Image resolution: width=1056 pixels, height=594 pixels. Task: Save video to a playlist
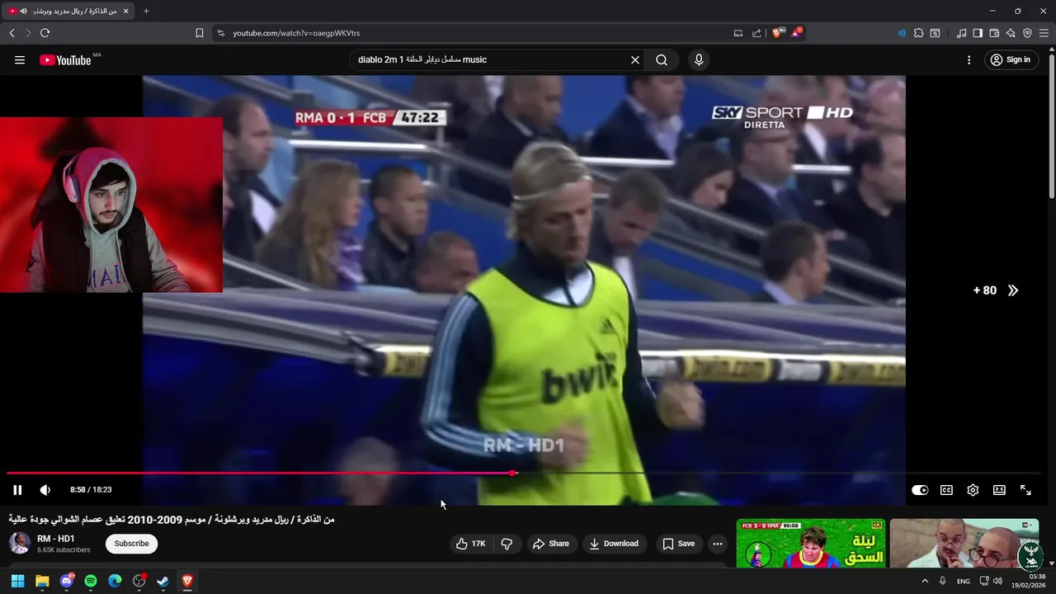[678, 544]
